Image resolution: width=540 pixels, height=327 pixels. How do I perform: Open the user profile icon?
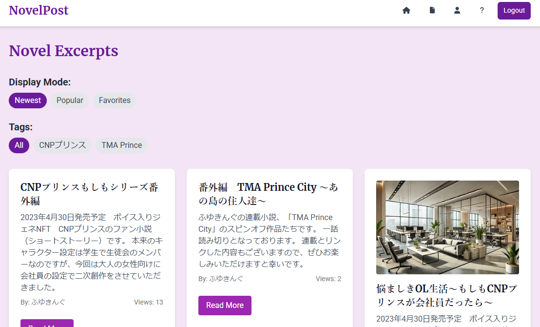click(457, 10)
